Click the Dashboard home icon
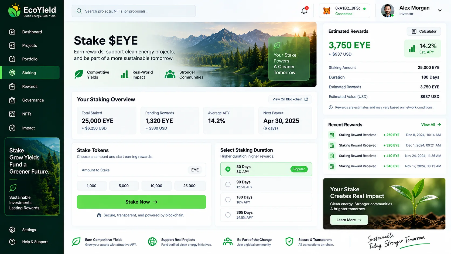 tap(12, 32)
